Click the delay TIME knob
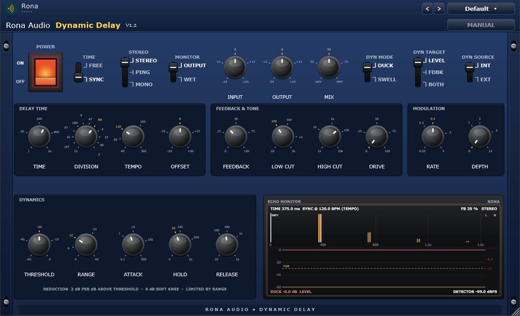520x316 pixels. point(39,136)
